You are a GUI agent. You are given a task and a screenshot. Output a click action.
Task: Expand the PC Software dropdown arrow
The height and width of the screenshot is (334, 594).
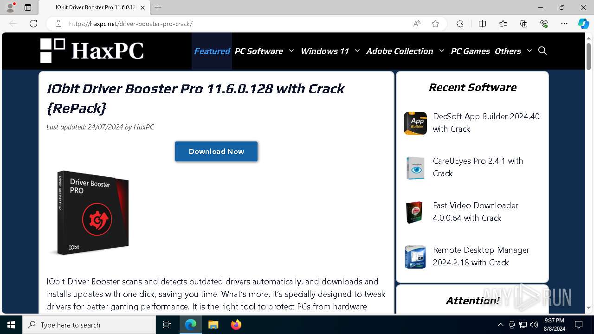291,51
